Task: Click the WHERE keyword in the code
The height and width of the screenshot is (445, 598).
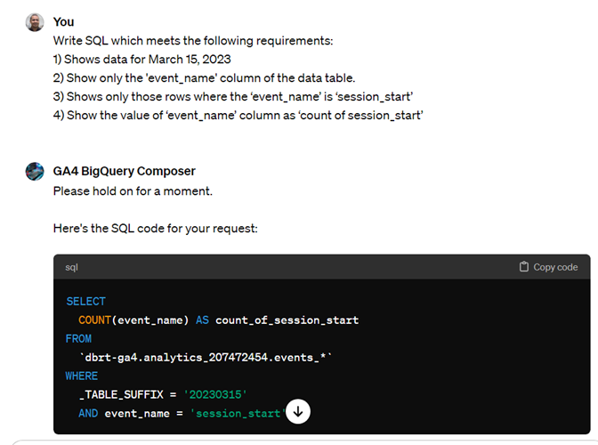Action: tap(82, 376)
